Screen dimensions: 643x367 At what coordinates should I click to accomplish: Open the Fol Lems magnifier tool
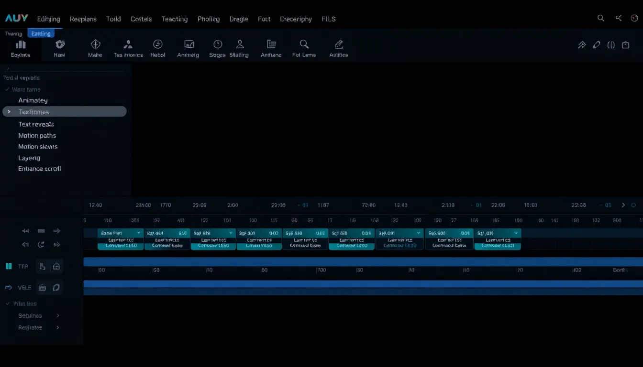pos(304,44)
